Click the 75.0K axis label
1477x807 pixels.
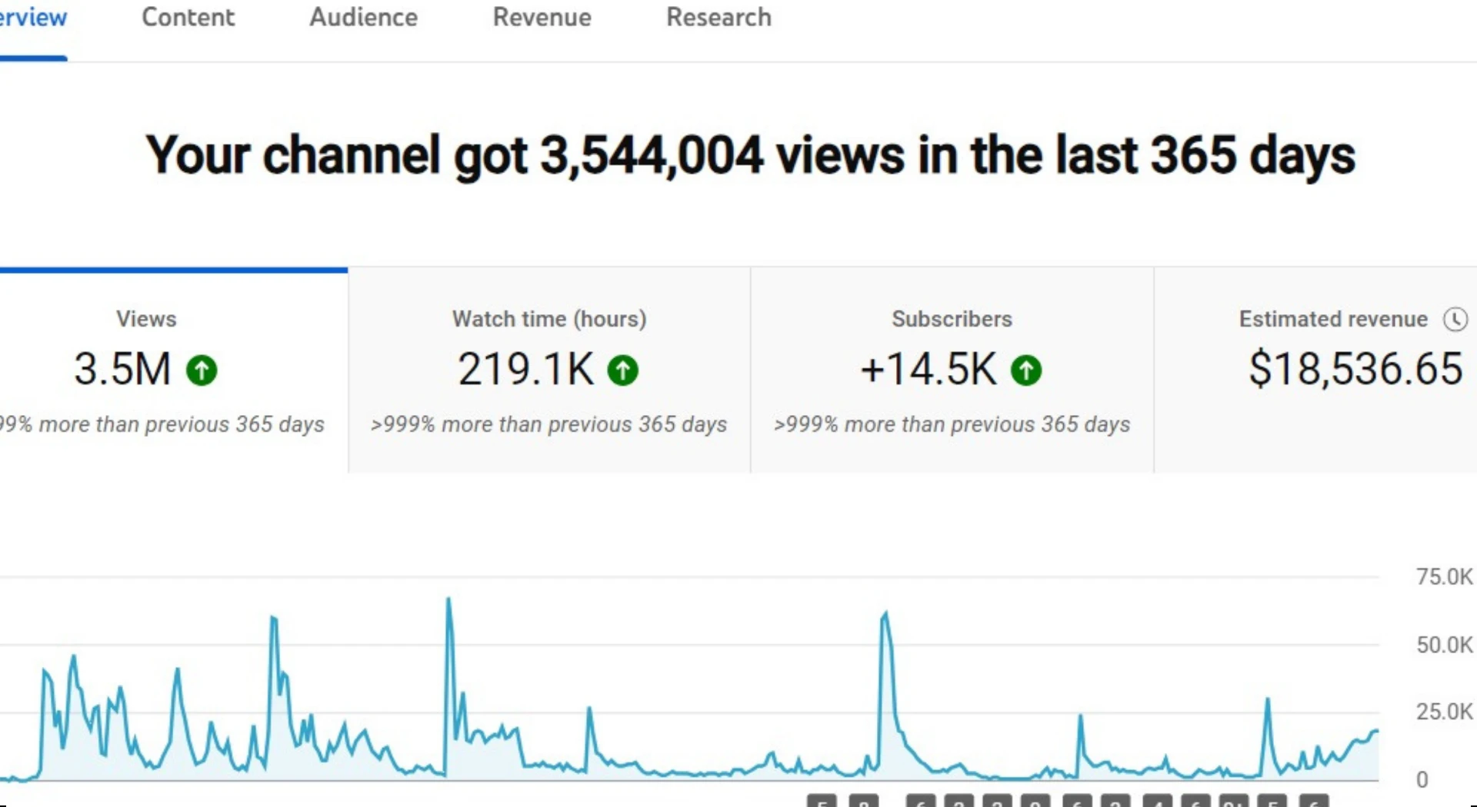point(1444,576)
